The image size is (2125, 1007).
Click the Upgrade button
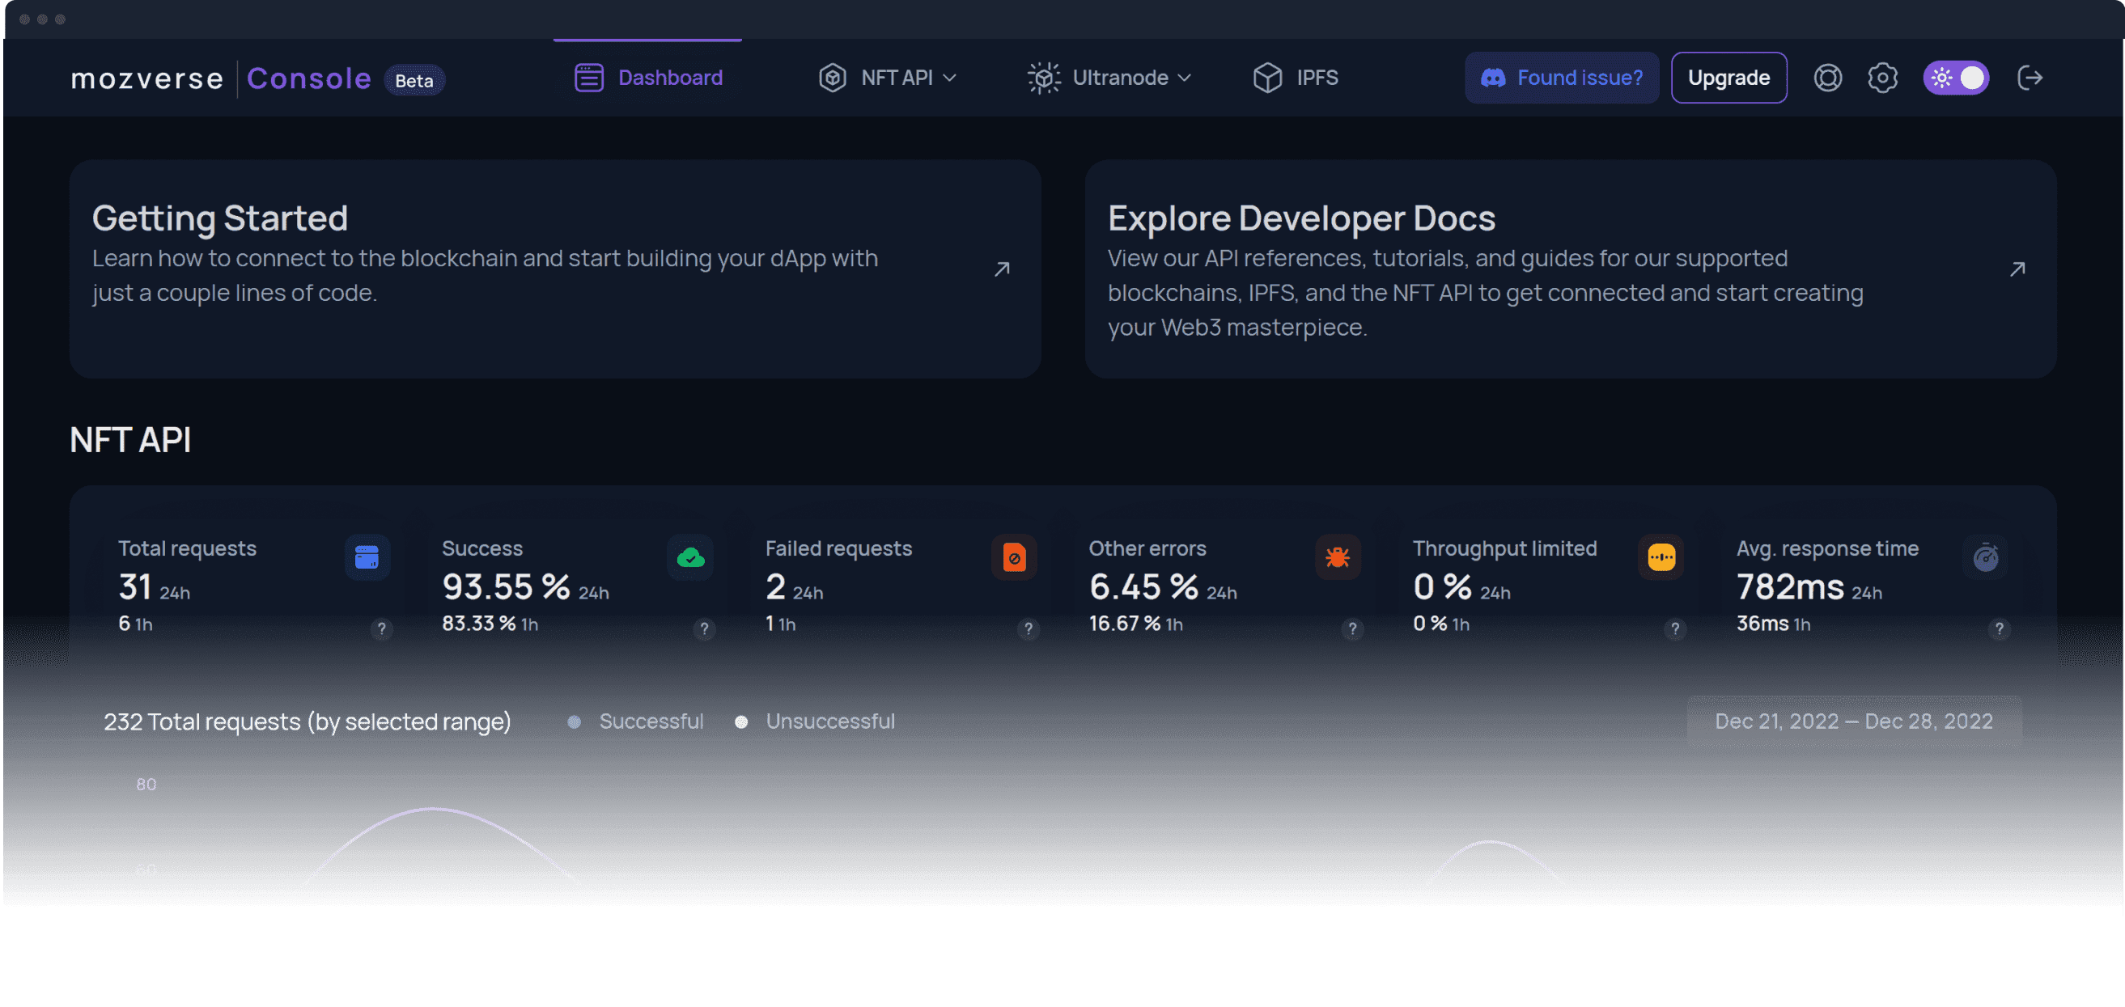[1728, 78]
